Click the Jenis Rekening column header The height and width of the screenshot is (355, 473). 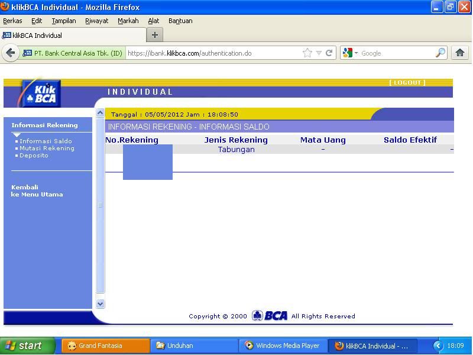tap(236, 140)
